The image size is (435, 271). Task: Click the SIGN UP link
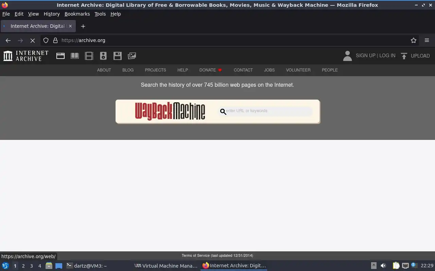[x=366, y=56]
